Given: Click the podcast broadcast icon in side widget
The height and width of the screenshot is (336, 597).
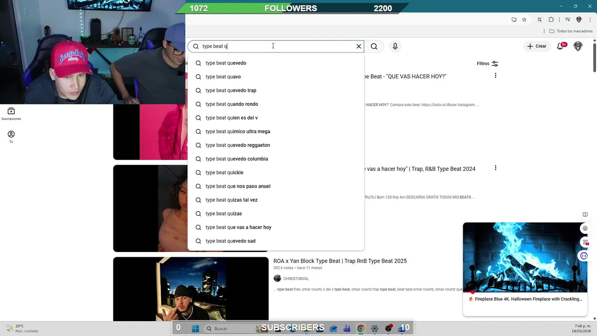Looking at the screenshot, I should (x=585, y=229).
